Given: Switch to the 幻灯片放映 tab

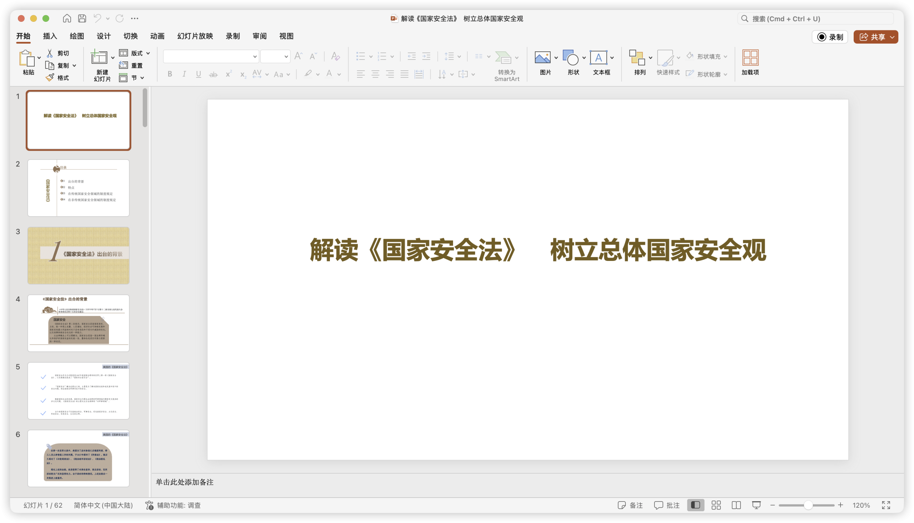Looking at the screenshot, I should click(x=195, y=36).
